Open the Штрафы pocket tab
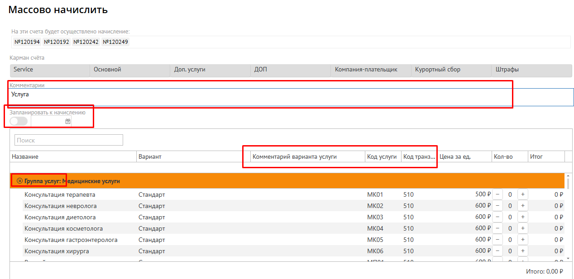574x279 pixels. point(507,70)
